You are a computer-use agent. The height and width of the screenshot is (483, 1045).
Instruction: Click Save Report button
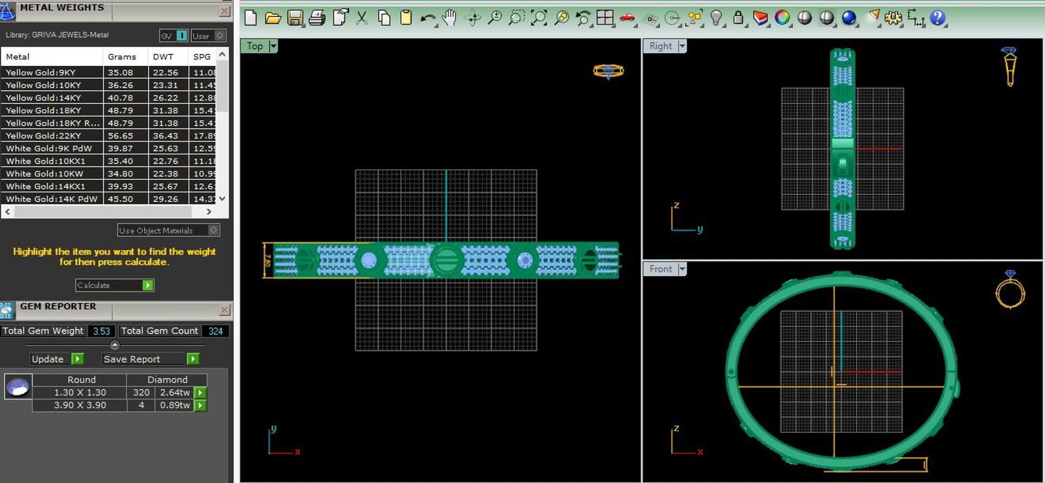[151, 359]
